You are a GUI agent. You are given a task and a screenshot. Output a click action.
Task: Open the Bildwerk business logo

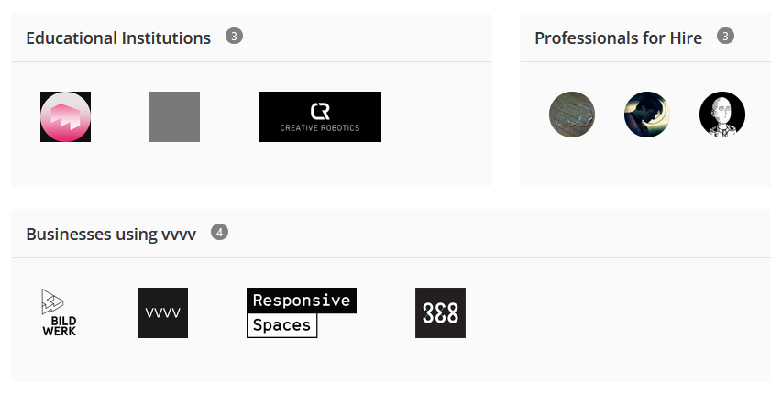59,313
